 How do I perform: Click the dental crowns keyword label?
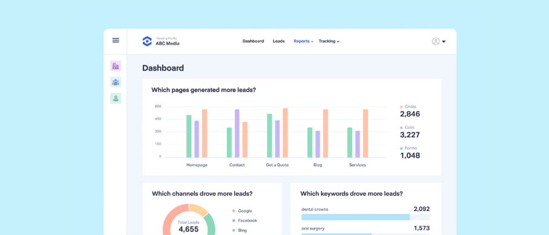click(315, 210)
